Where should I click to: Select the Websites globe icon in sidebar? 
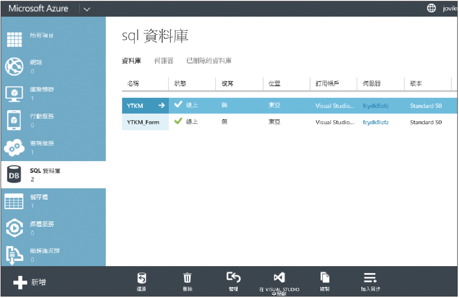[14, 66]
